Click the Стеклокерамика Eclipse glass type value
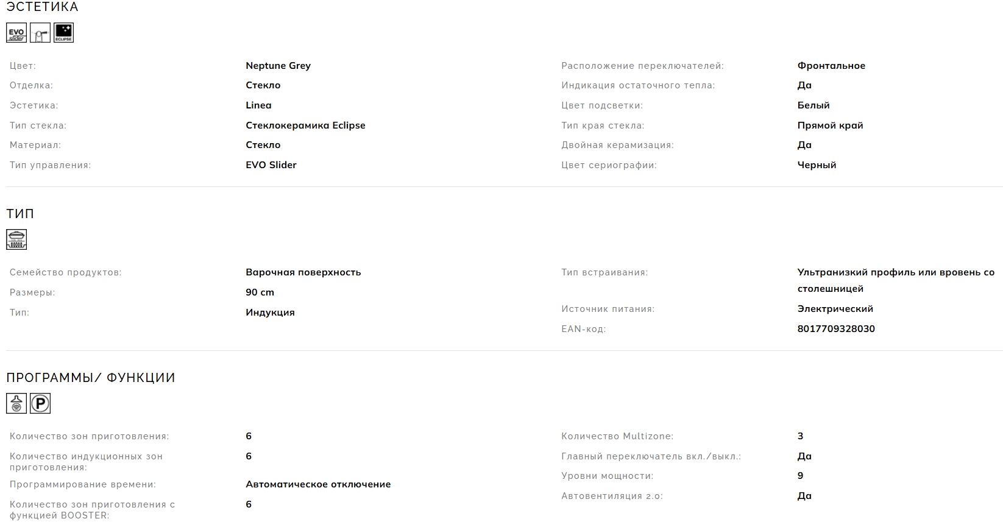The height and width of the screenshot is (527, 1003). (x=305, y=126)
